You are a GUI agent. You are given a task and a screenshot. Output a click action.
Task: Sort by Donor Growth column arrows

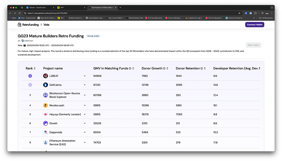(x=168, y=68)
